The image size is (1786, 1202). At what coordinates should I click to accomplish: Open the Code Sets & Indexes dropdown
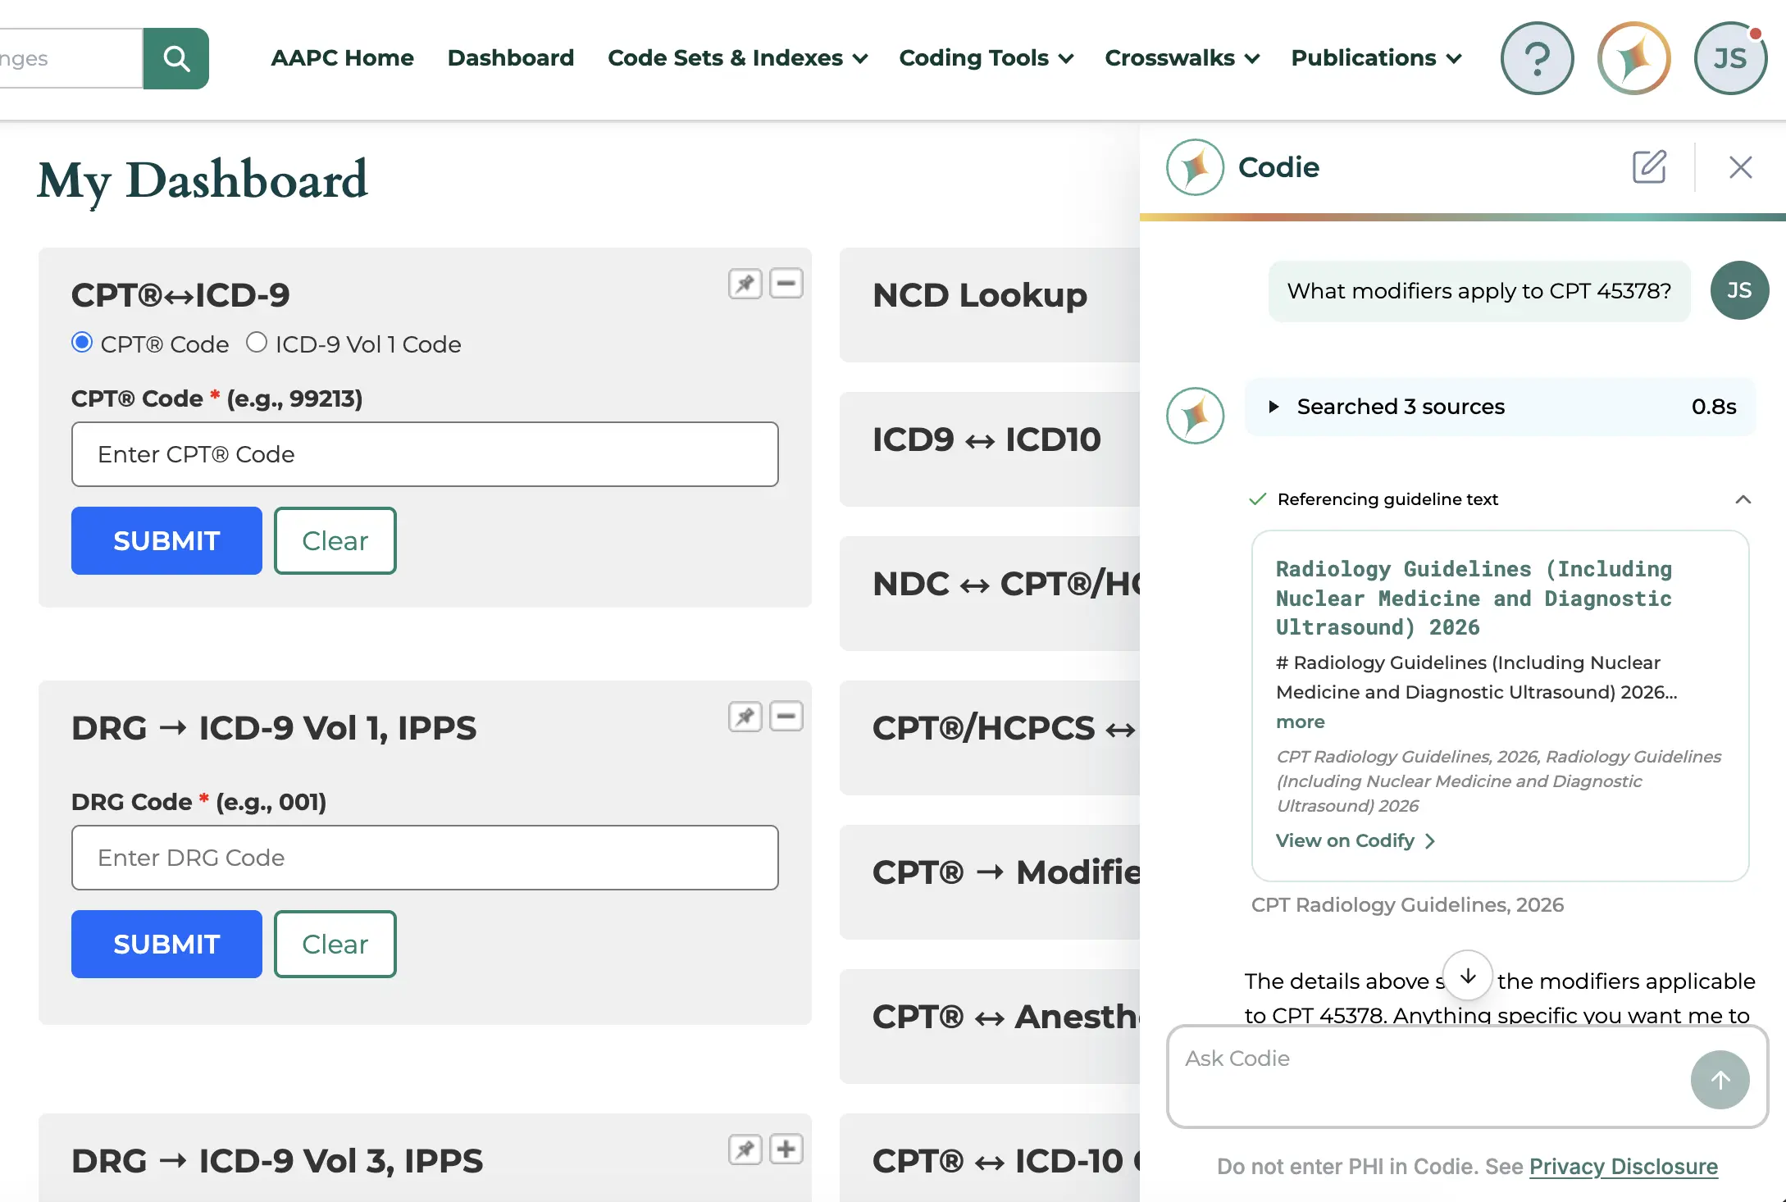click(x=737, y=58)
